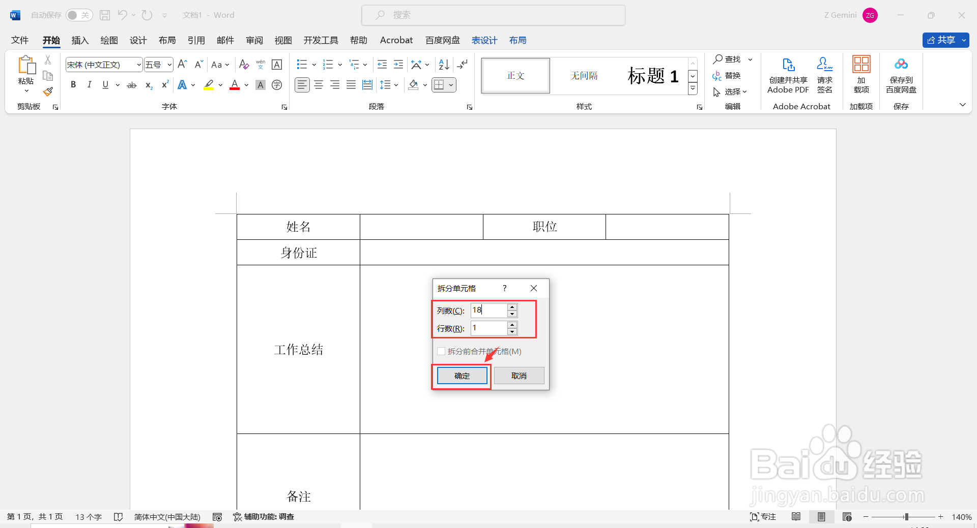This screenshot has height=528, width=977.
Task: Click 确定 in the split cells dialog
Action: (x=461, y=376)
